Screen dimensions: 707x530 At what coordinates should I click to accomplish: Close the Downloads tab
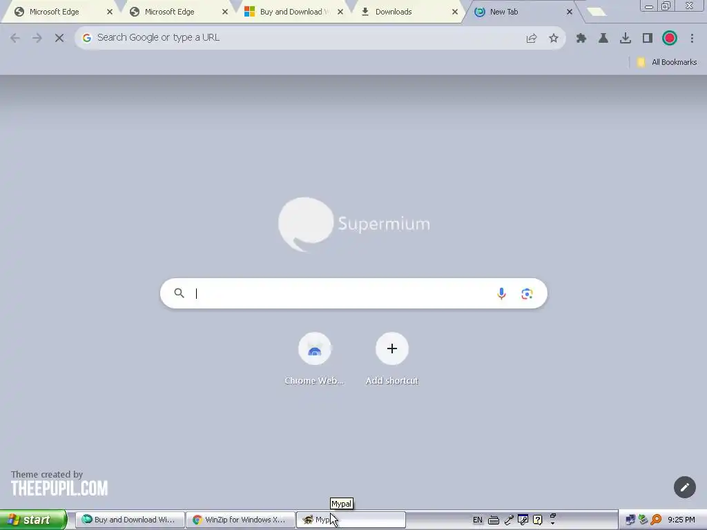tap(455, 12)
